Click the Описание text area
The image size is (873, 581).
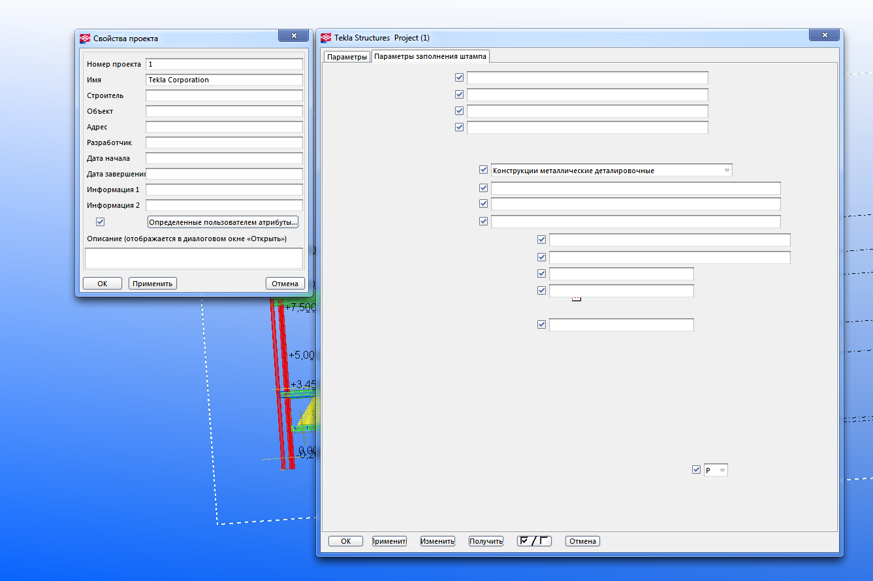point(193,258)
